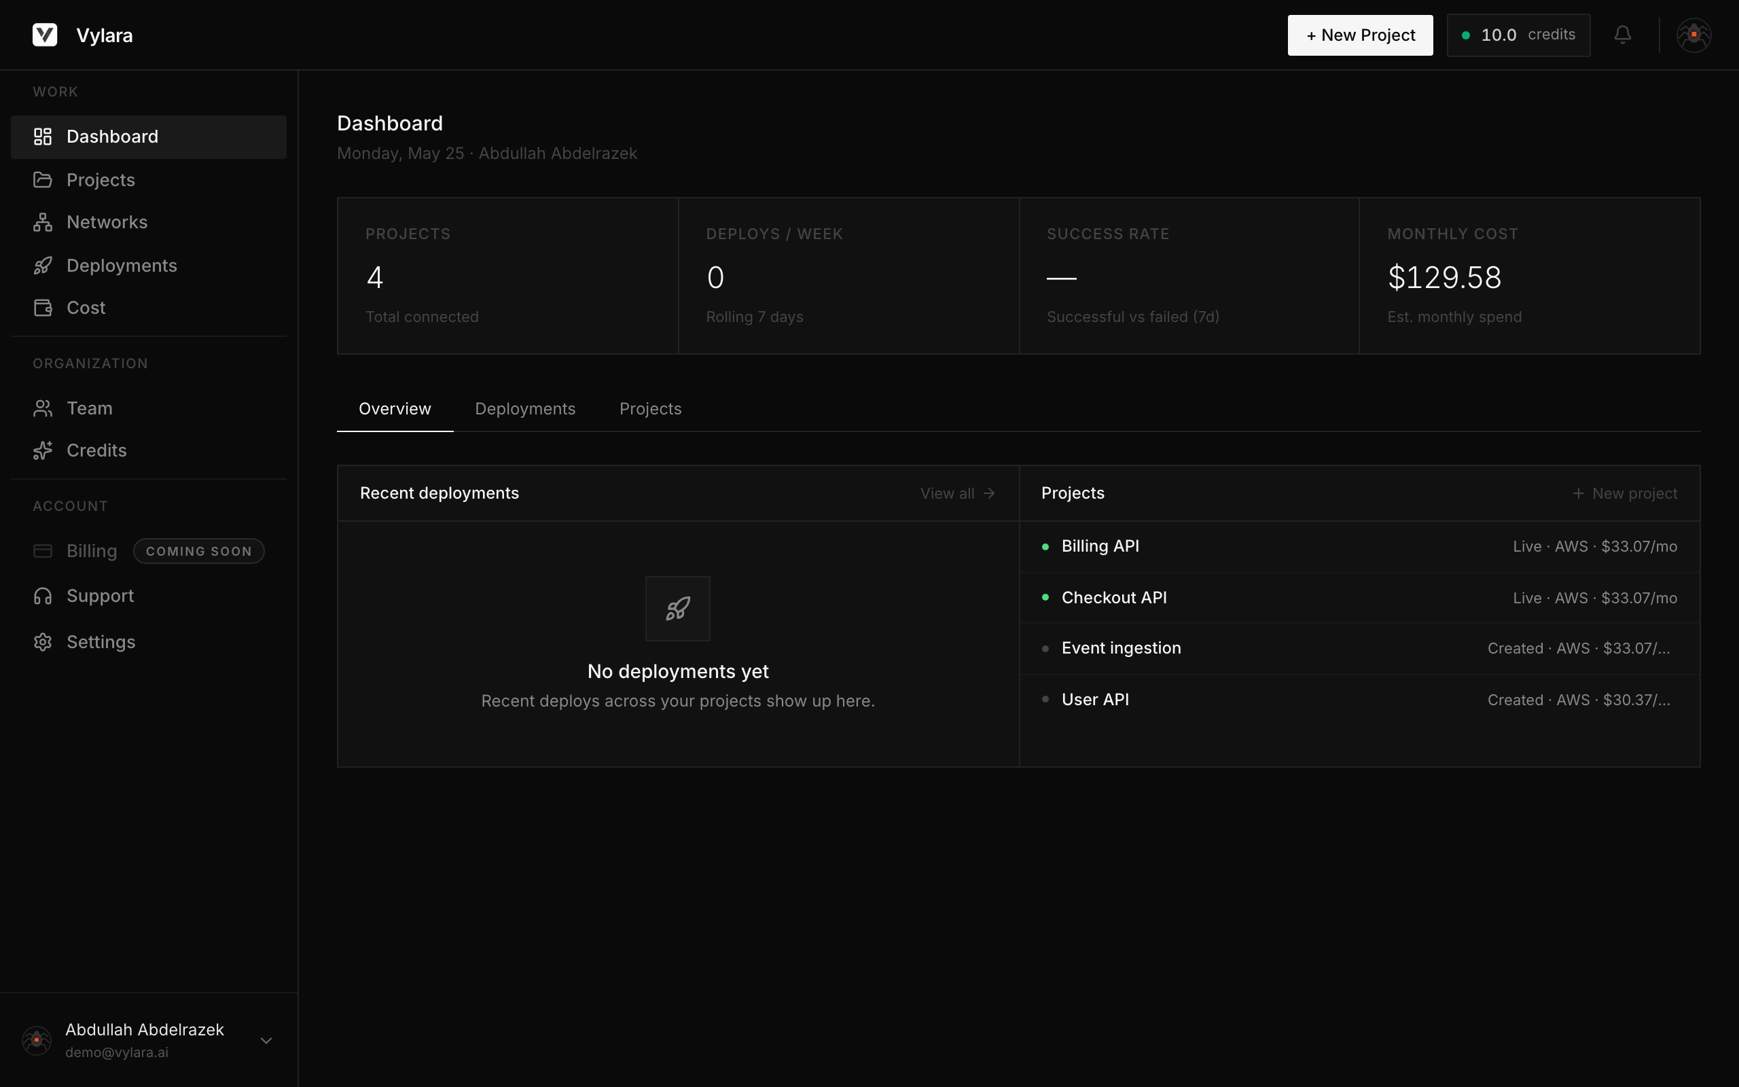This screenshot has height=1087, width=1739.
Task: Click "Live · AWS · $33.07/mo" for Billing API
Action: pos(1594,546)
